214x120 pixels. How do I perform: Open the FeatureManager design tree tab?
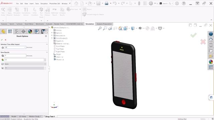click(x=3, y=31)
